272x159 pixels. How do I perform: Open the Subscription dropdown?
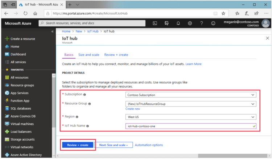point(191,95)
